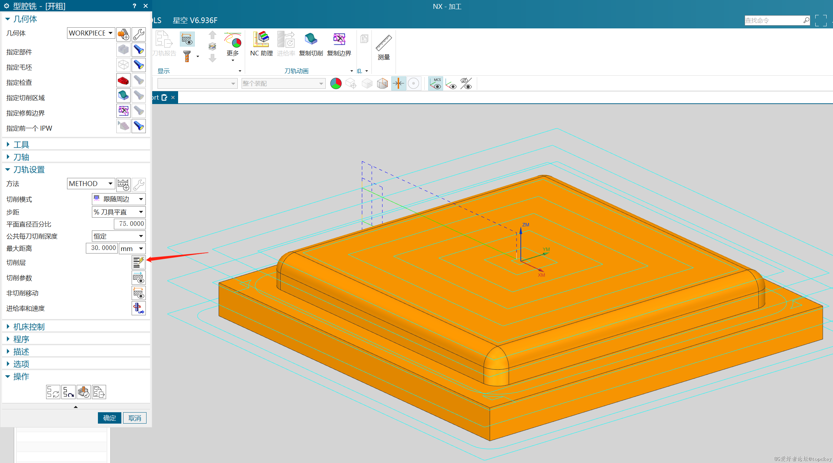Click the generate tool path icon
Image resolution: width=833 pixels, height=463 pixels.
coord(53,392)
